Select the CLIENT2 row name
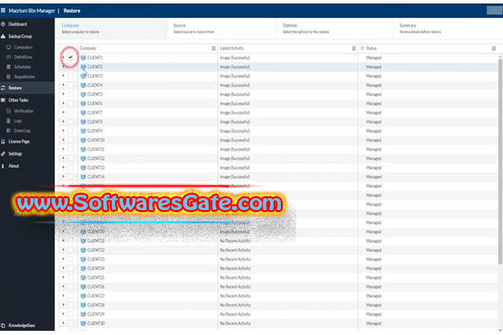503x335 pixels. 94,67
